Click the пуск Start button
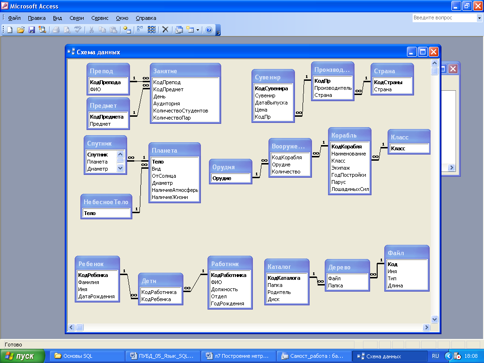The height and width of the screenshot is (363, 484). 23,356
